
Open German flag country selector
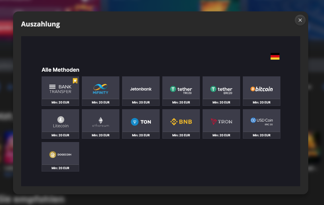(x=275, y=56)
